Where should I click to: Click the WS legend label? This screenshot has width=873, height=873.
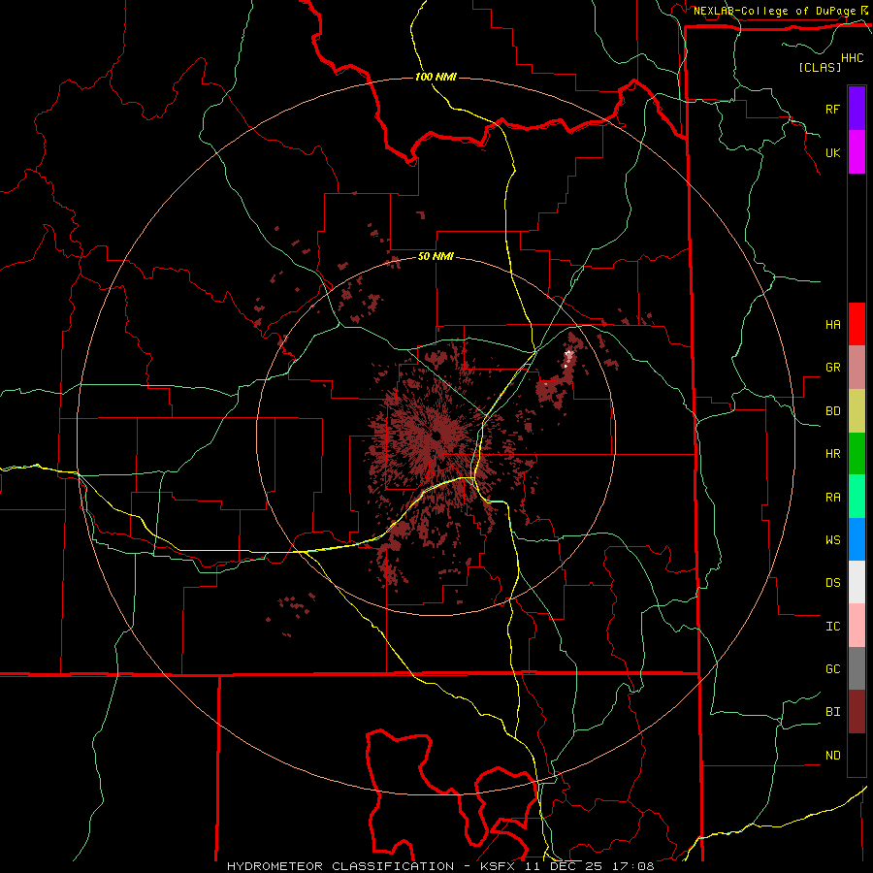pyautogui.click(x=832, y=539)
